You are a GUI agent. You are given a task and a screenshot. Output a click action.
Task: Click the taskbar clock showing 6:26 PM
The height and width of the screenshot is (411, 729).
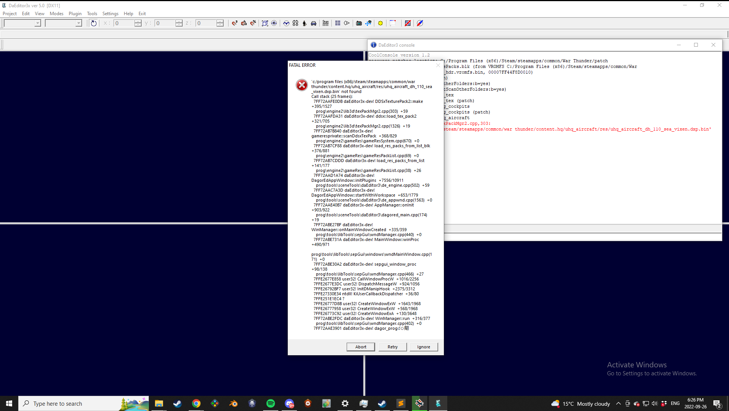coord(696,403)
